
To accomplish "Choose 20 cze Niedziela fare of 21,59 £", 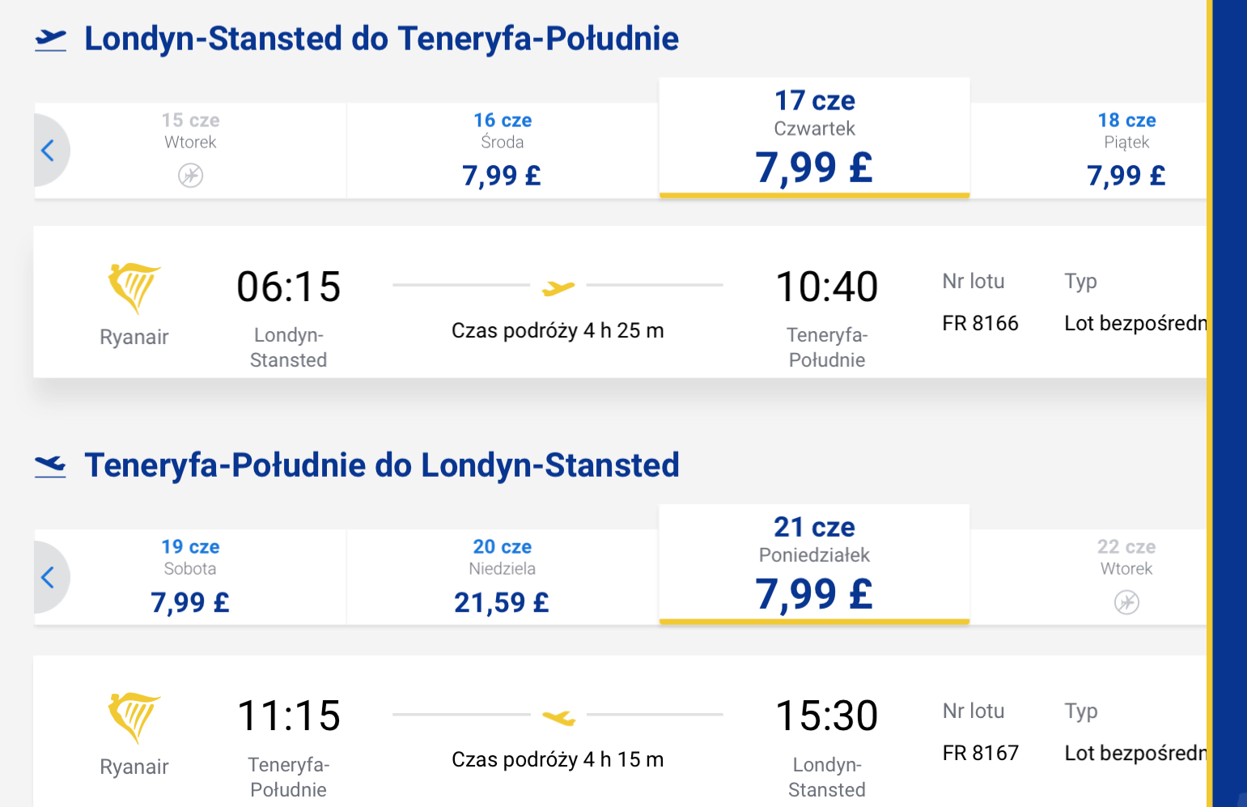I will click(x=503, y=577).
